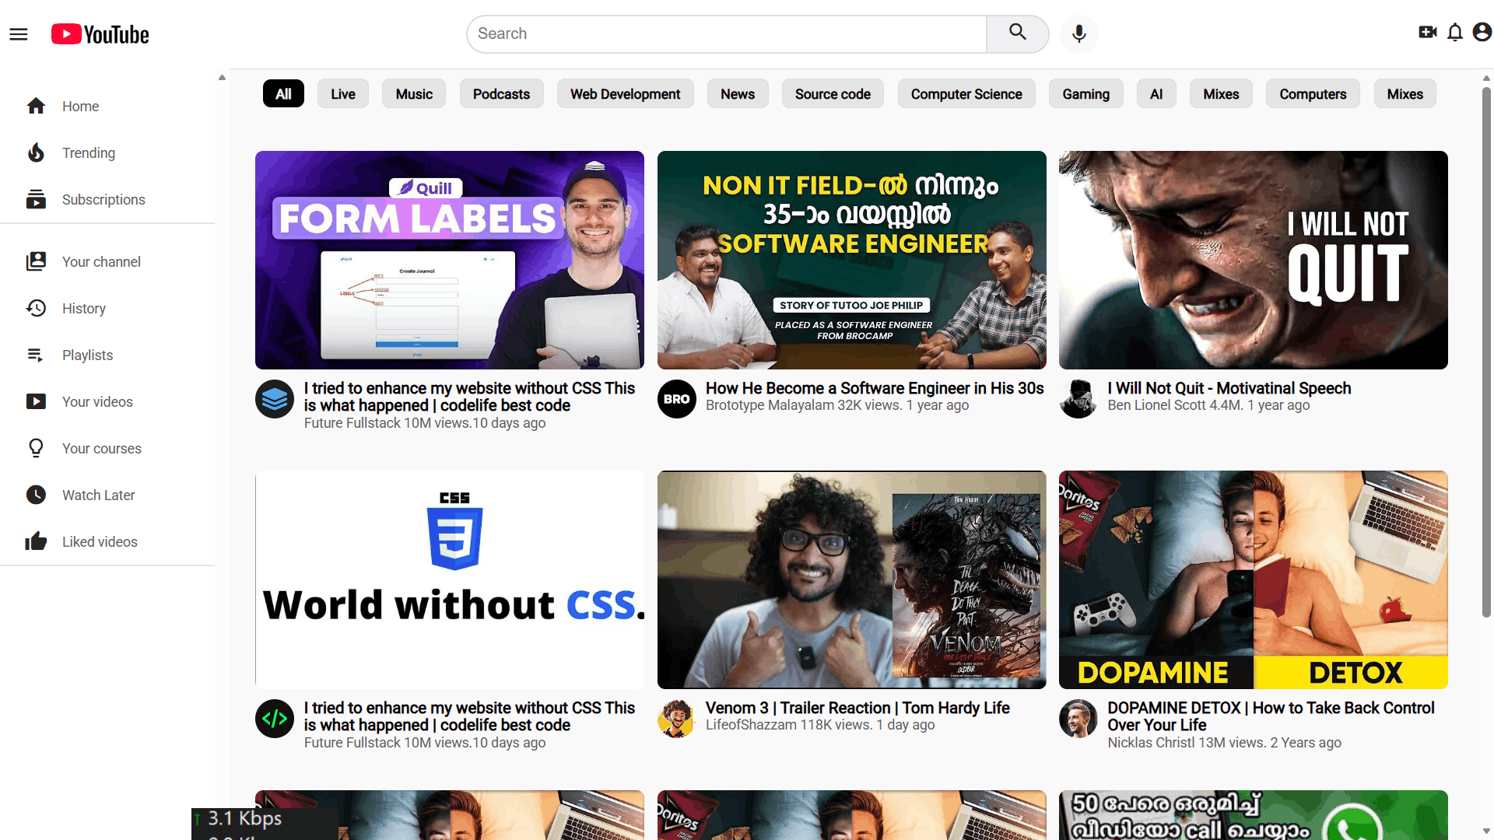Image resolution: width=1494 pixels, height=840 pixels.
Task: Select the Music filter chip
Action: (x=414, y=94)
